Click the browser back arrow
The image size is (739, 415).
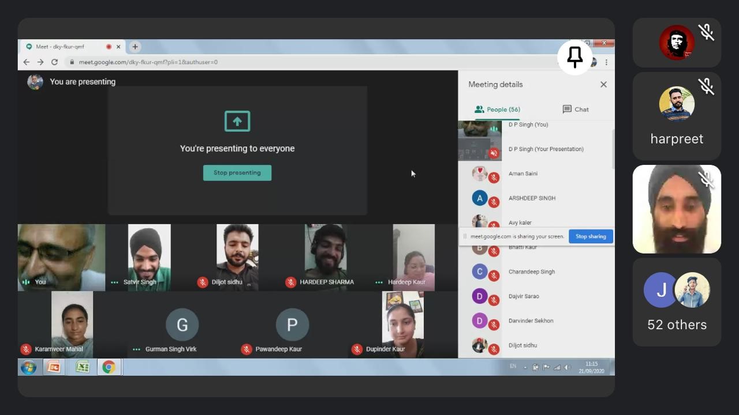point(26,62)
